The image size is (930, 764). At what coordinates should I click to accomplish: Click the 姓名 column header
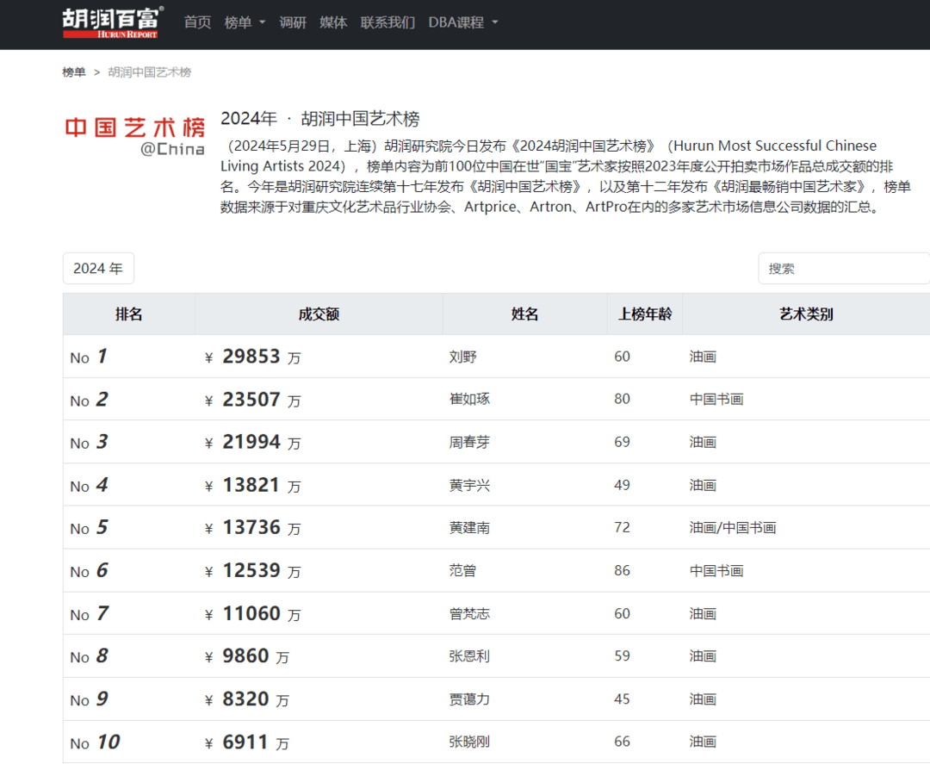(x=524, y=314)
